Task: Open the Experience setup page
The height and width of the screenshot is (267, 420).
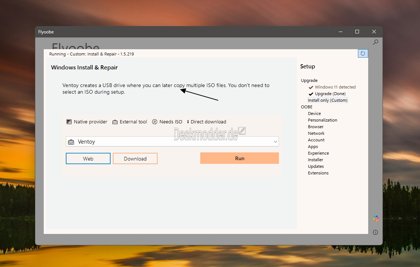Action: [319, 153]
